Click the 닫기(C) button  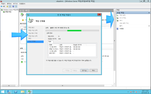[84, 70]
